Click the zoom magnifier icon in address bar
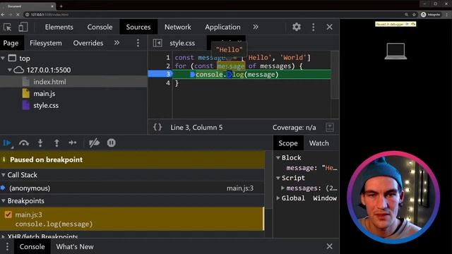 point(407,14)
